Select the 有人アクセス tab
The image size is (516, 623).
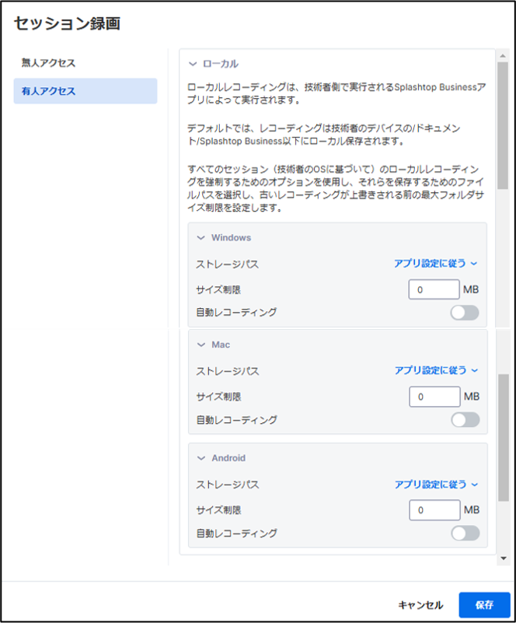85,91
